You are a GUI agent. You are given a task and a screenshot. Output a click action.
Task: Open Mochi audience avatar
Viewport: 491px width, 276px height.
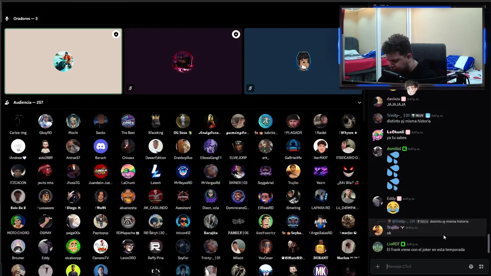coord(73,121)
